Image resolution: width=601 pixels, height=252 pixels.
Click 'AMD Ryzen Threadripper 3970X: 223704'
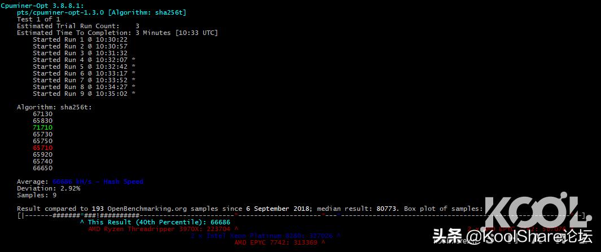coord(163,229)
